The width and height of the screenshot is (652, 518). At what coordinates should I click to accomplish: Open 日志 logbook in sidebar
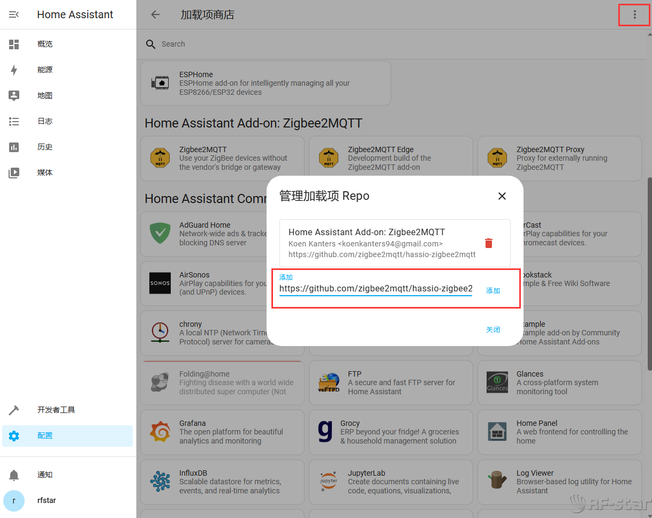tap(45, 122)
